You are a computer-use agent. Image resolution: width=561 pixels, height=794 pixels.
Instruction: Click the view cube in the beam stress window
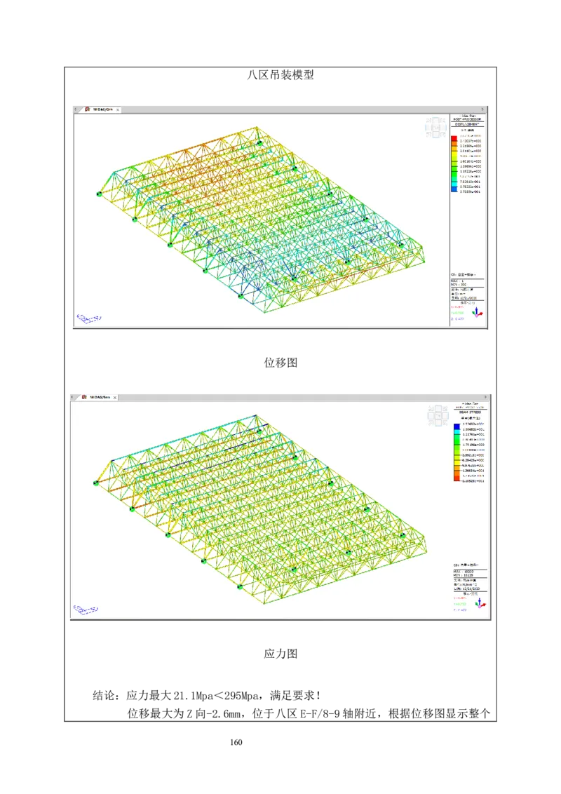point(438,415)
